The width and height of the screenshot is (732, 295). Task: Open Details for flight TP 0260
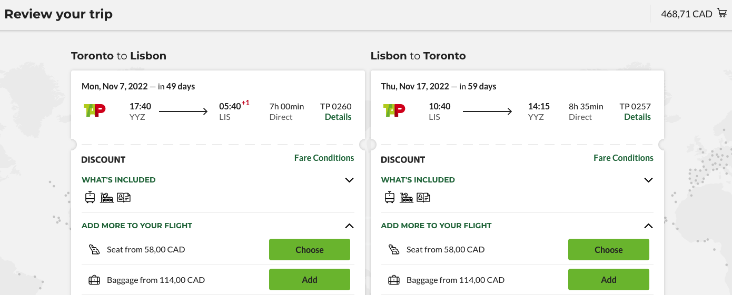tap(338, 117)
